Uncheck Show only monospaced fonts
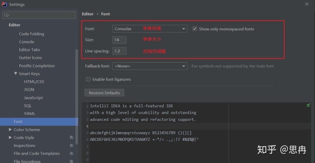Image resolution: width=315 pixels, height=163 pixels. pos(195,29)
